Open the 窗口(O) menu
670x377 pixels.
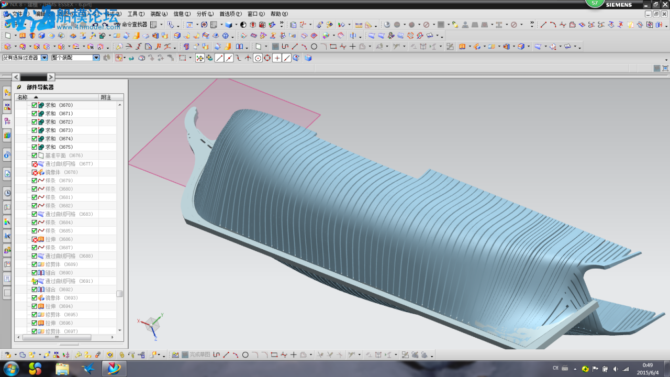pyautogui.click(x=256, y=14)
